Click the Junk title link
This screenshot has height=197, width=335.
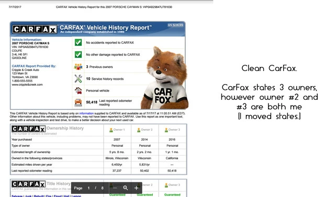28,196
